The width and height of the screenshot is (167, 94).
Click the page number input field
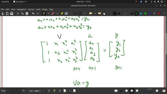click(10, 91)
